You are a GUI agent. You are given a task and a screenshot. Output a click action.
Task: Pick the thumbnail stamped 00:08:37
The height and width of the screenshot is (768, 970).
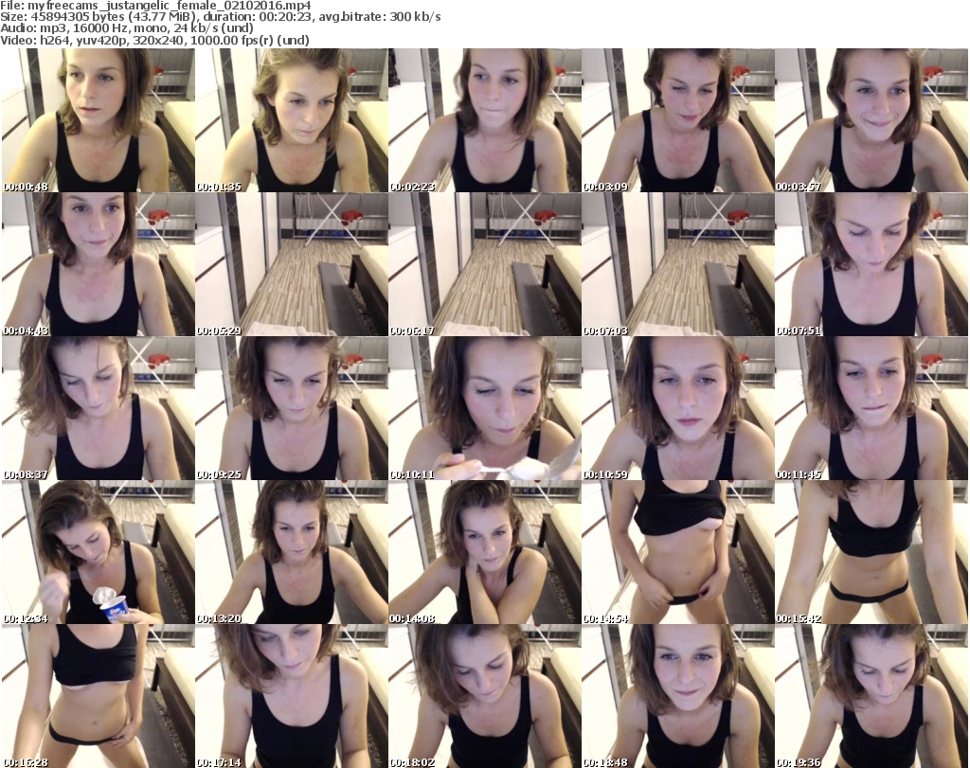pyautogui.click(x=99, y=408)
